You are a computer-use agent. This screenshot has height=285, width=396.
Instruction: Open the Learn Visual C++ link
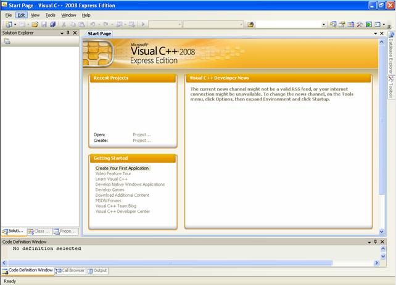(x=112, y=179)
